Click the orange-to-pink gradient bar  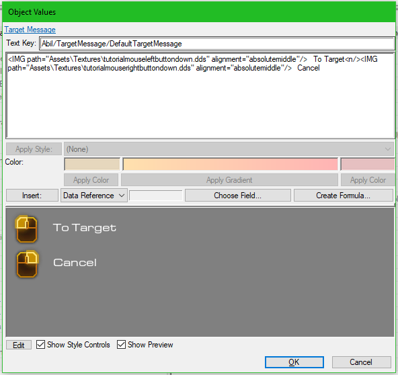pos(230,164)
